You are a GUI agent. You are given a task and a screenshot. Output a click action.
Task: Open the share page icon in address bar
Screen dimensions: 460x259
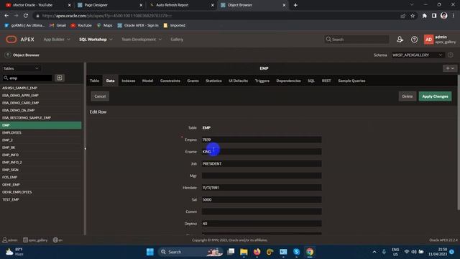(402, 16)
